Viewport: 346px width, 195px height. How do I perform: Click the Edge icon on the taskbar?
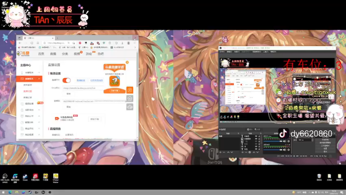[10, 192]
